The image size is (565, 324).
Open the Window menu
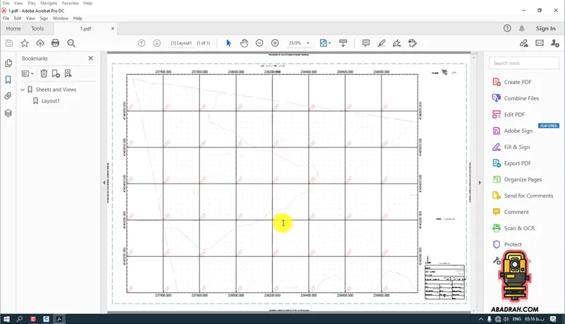tap(61, 18)
